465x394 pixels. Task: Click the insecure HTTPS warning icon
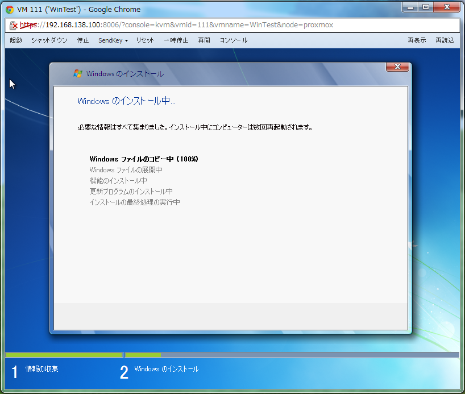pyautogui.click(x=13, y=25)
